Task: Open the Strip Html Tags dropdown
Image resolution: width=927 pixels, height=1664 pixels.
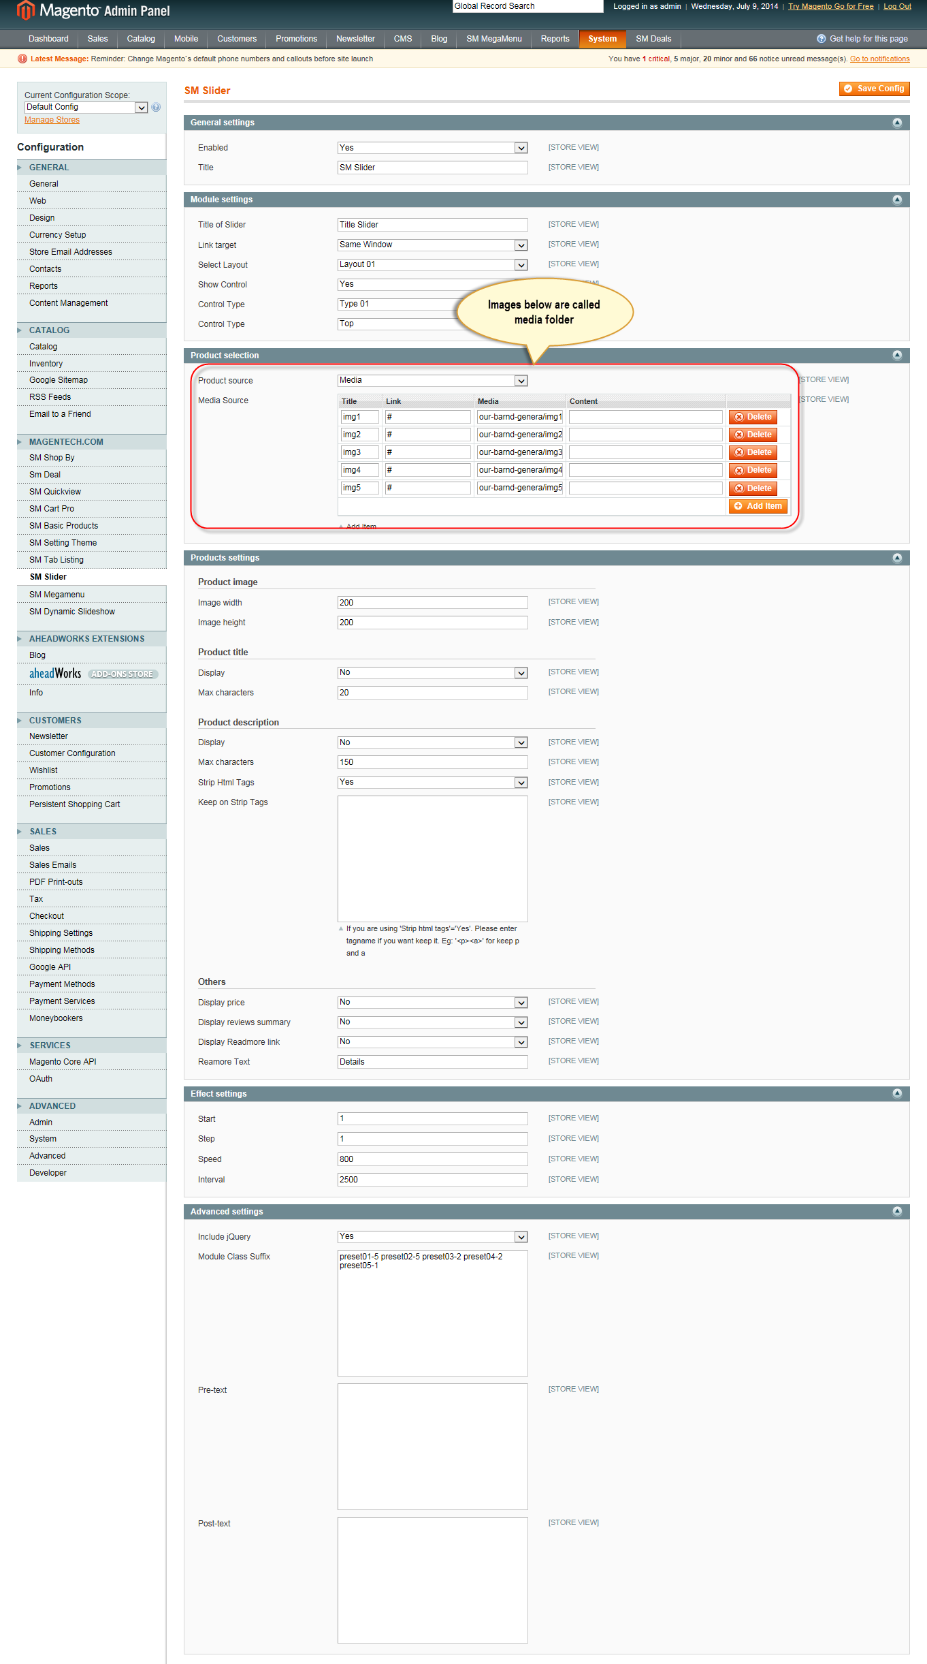Action: [x=433, y=782]
